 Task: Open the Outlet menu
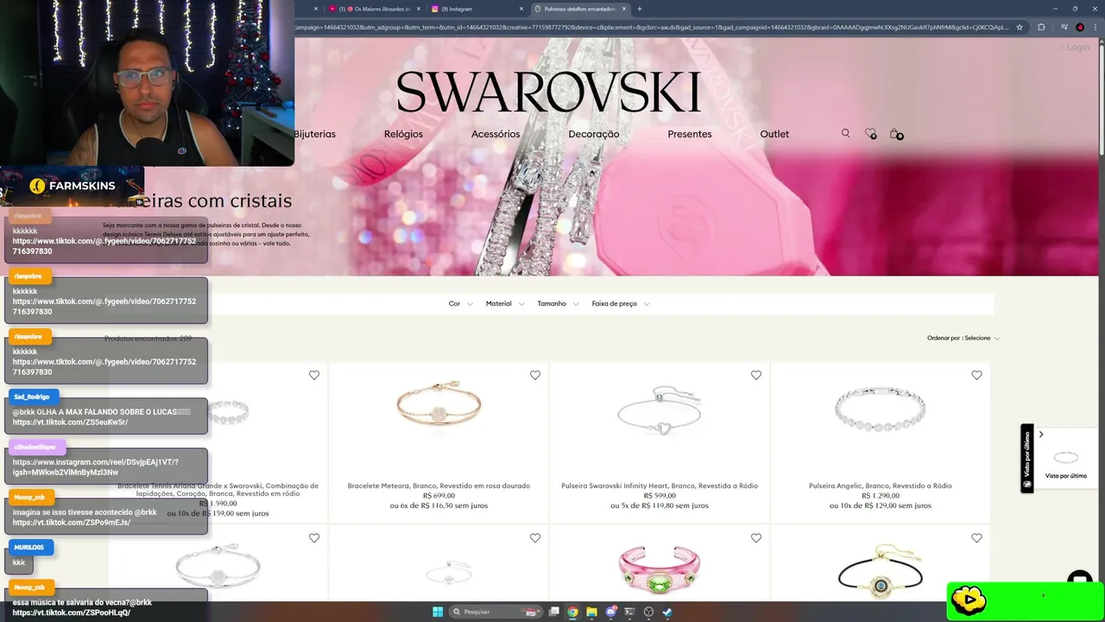[774, 134]
